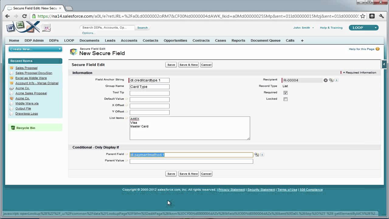
Task: Open the Drawloop Logo recent item
Action: [x=26, y=114]
